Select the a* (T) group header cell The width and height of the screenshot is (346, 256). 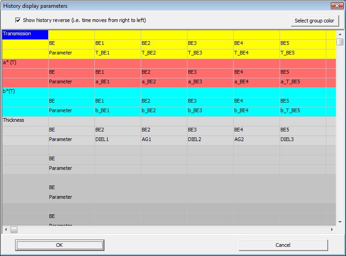coord(25,63)
